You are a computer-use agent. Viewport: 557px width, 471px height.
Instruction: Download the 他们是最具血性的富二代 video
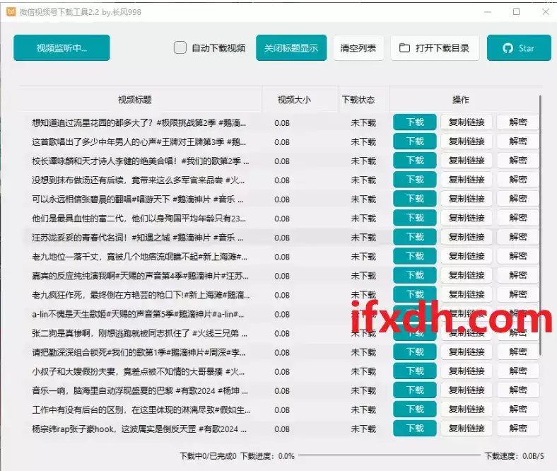coord(415,218)
